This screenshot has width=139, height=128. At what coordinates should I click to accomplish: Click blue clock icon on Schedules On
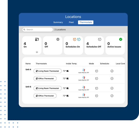click(x=79, y=39)
